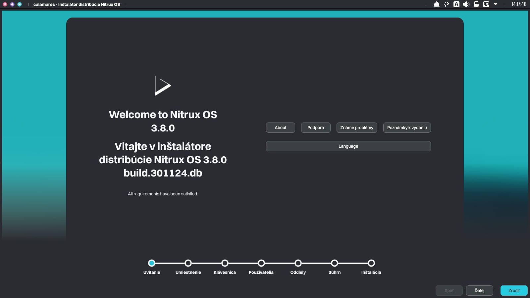Click the red close window button
The image size is (530, 298).
tap(5, 4)
